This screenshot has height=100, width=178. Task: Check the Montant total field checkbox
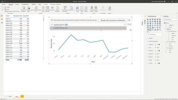pyautogui.click(x=166, y=42)
